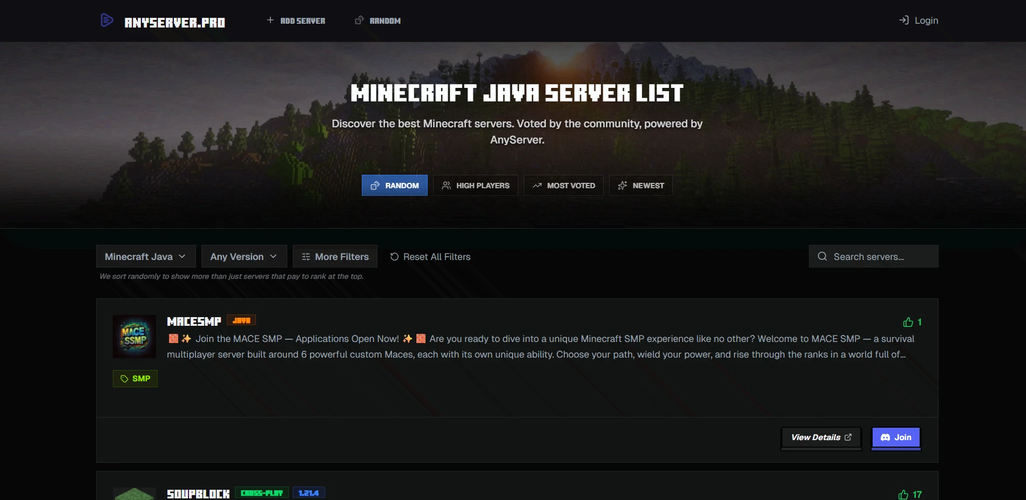Open View Details for MaceSMP
This screenshot has height=500, width=1026.
821,437
